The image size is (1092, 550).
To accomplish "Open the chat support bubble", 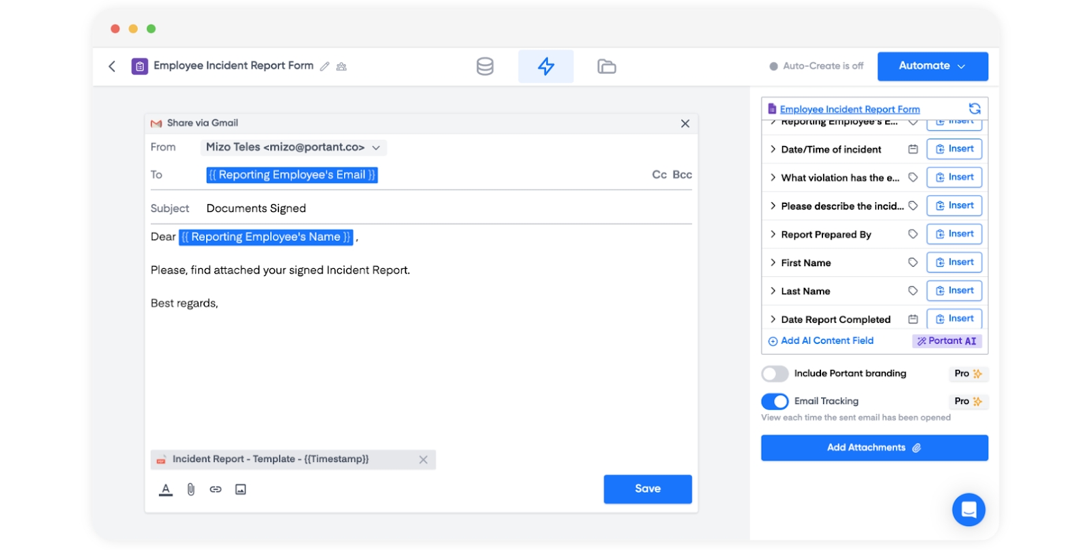I will pos(968,509).
